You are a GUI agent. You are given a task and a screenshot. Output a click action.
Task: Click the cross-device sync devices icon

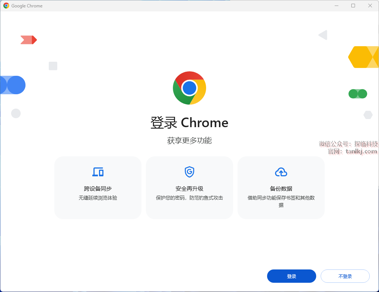click(x=98, y=172)
